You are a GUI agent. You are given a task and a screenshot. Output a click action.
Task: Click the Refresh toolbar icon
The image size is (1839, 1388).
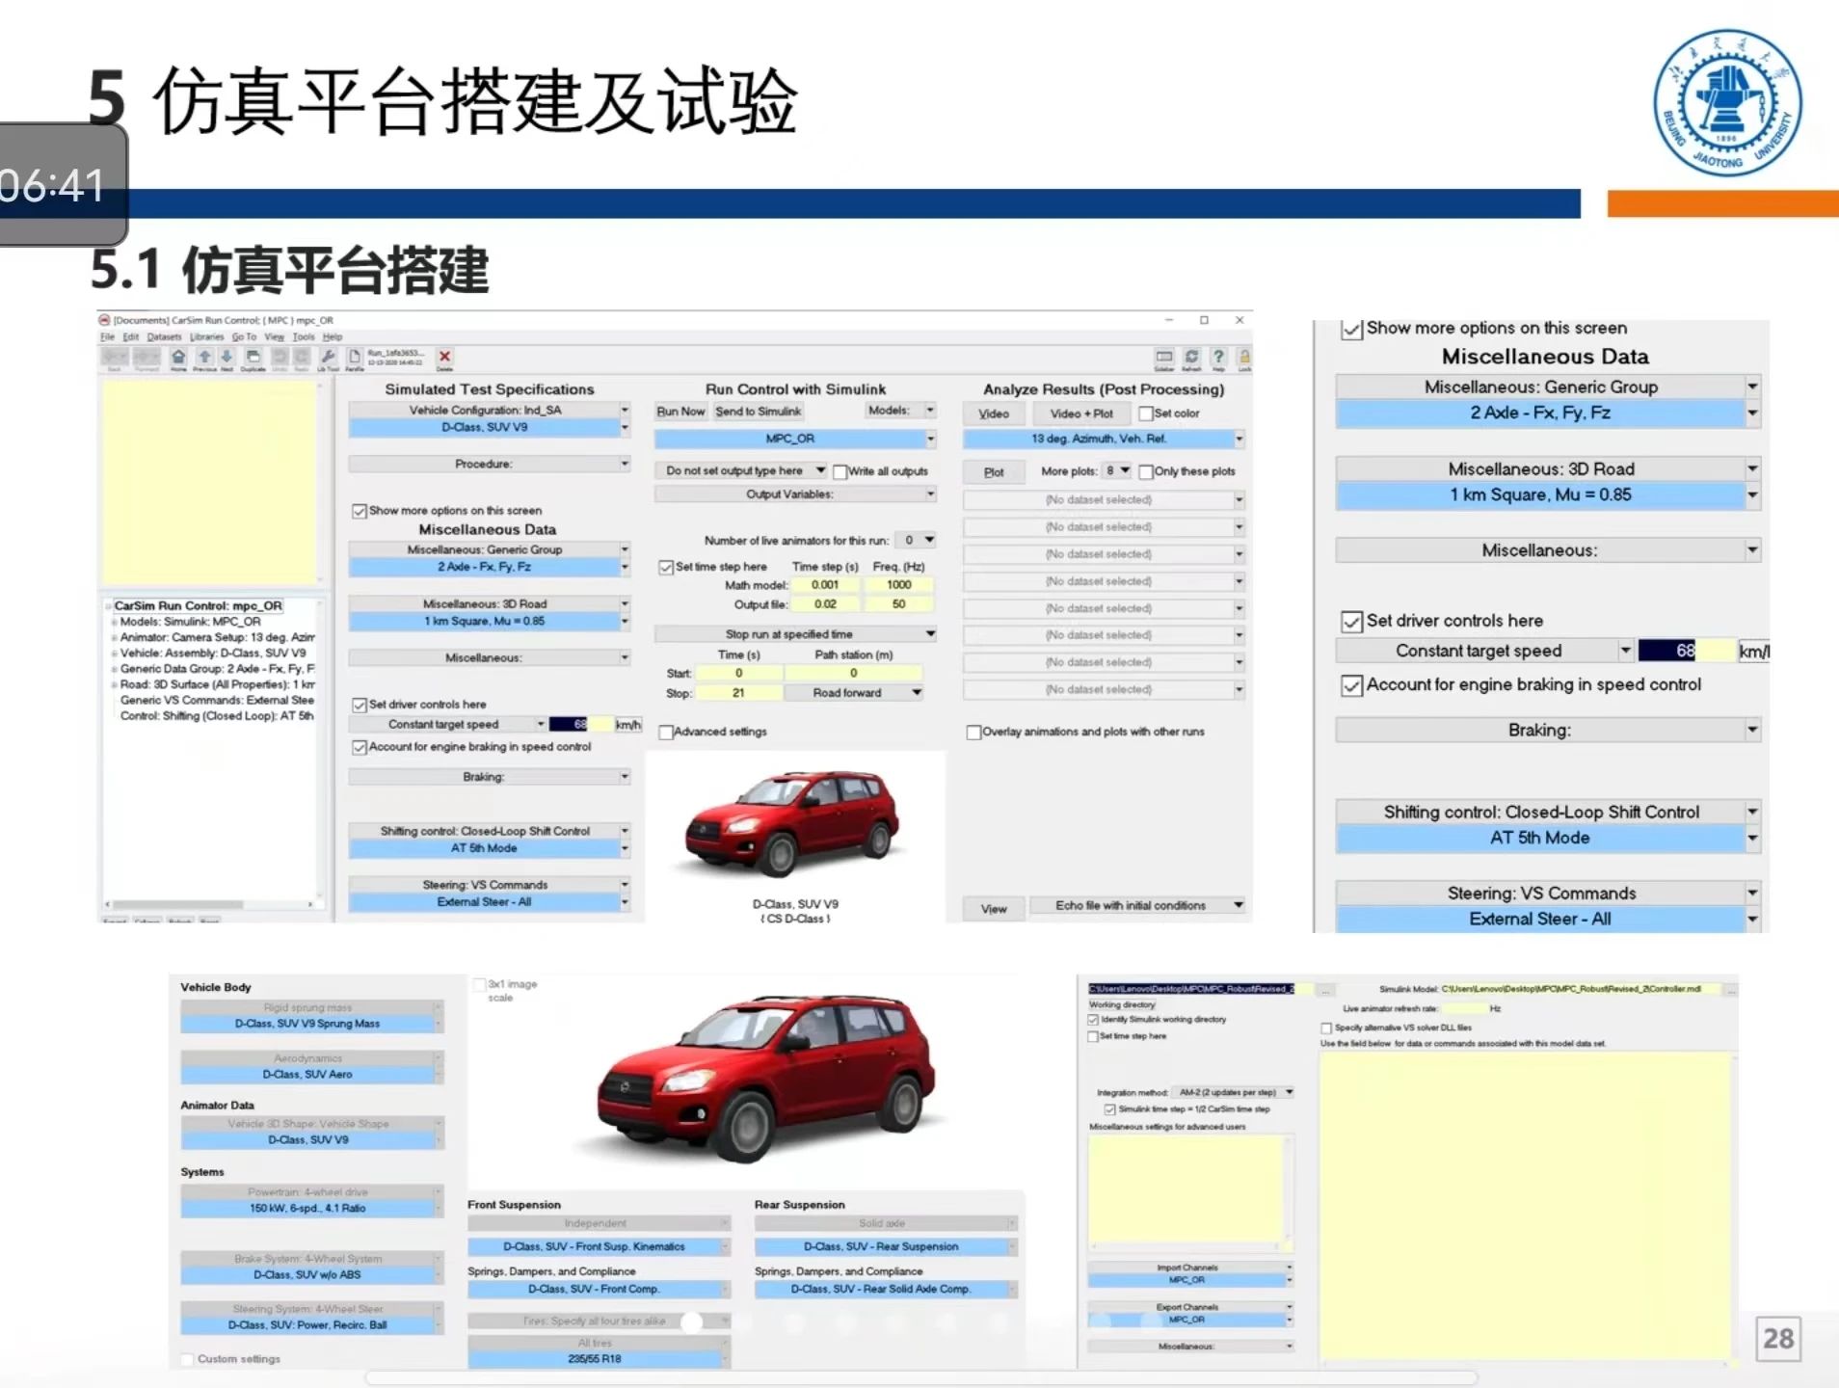[x=1192, y=358]
